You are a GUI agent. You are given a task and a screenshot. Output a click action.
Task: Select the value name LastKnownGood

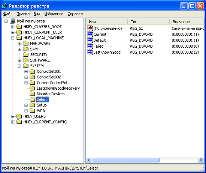pos(107,52)
